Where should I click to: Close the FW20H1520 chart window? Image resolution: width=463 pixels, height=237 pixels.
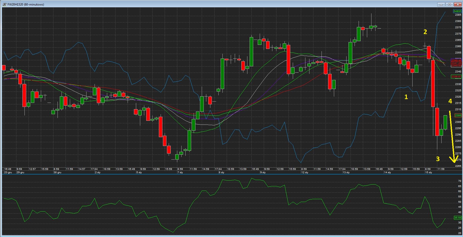pyautogui.click(x=457, y=4)
